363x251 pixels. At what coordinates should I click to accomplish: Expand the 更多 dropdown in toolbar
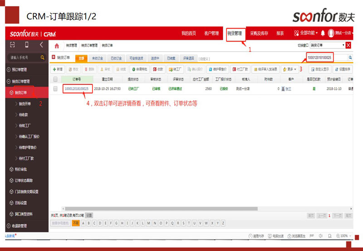click(x=290, y=69)
